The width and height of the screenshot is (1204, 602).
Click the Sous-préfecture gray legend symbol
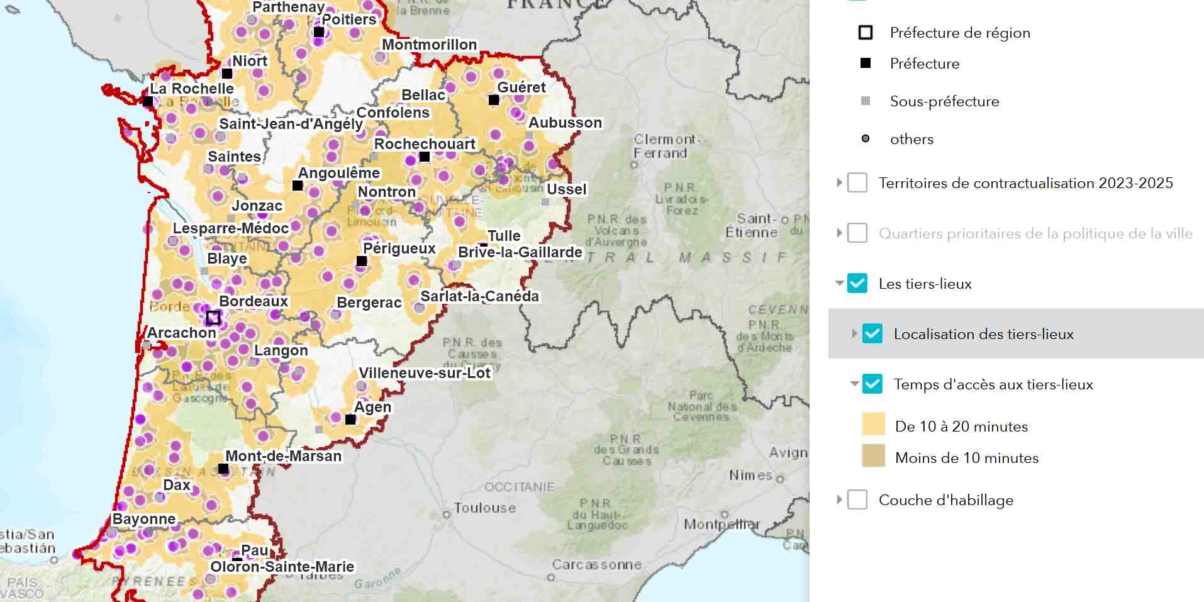(x=866, y=101)
